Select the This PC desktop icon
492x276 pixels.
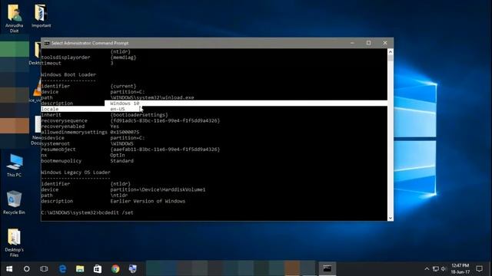click(x=14, y=166)
